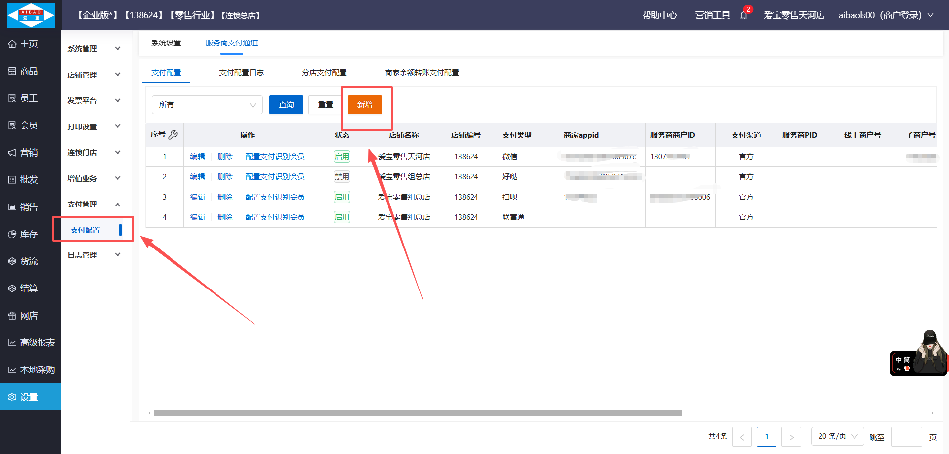Image resolution: width=949 pixels, height=454 pixels.
Task: Switch to the 分店支付配置 tab
Action: (324, 73)
